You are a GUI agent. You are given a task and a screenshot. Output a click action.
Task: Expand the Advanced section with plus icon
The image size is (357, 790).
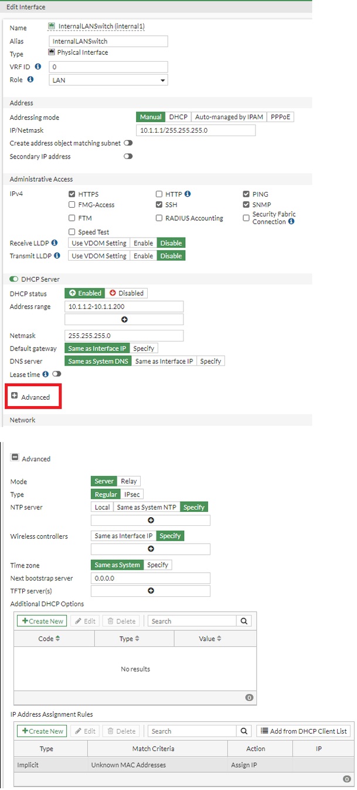15,397
